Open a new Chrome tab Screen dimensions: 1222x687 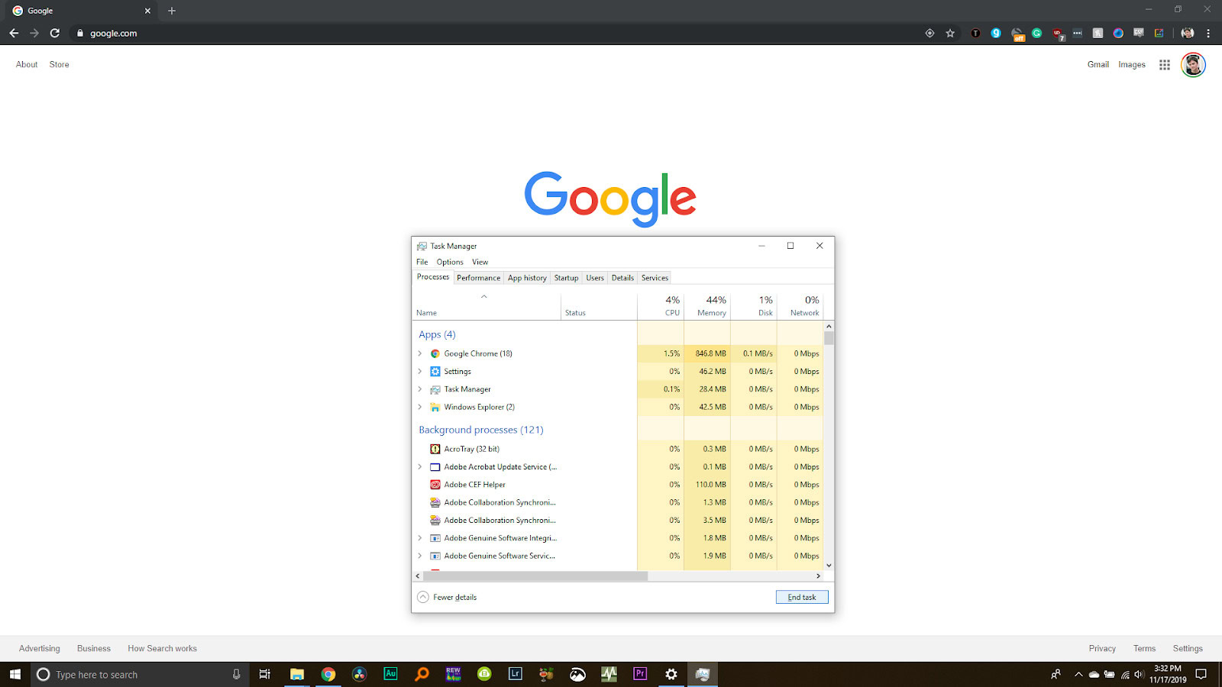[x=172, y=11]
